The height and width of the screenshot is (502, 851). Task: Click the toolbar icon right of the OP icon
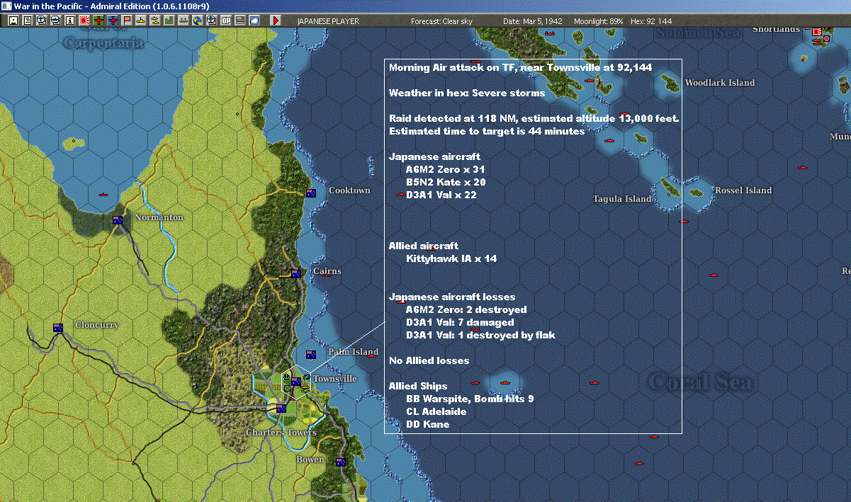(240, 21)
